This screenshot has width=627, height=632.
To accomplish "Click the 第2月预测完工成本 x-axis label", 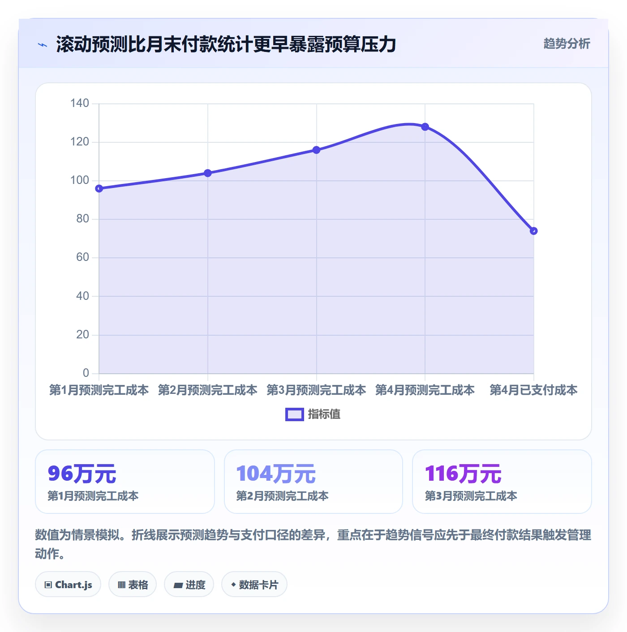I will (x=208, y=390).
